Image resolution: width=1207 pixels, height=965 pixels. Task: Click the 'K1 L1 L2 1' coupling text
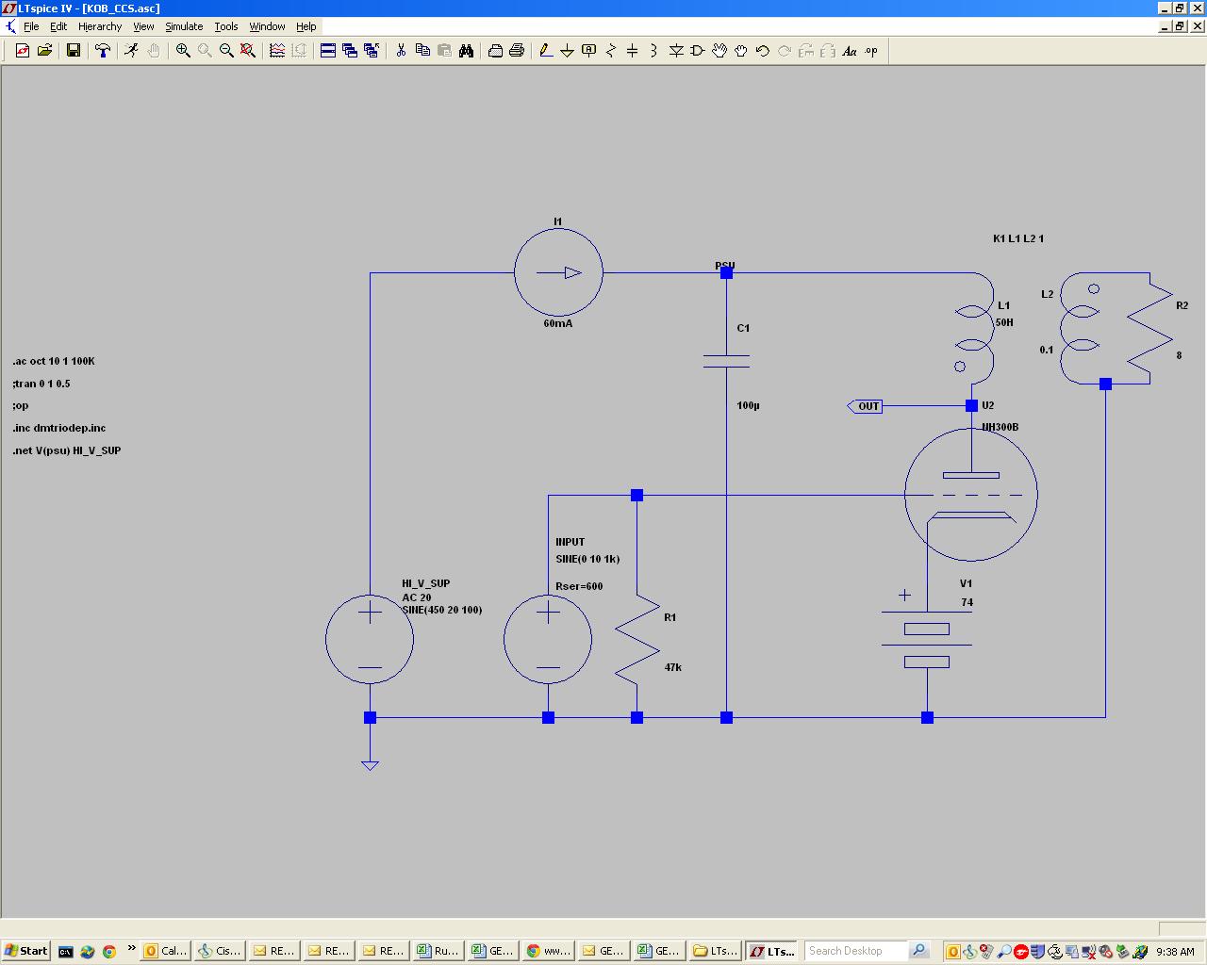coord(1018,238)
